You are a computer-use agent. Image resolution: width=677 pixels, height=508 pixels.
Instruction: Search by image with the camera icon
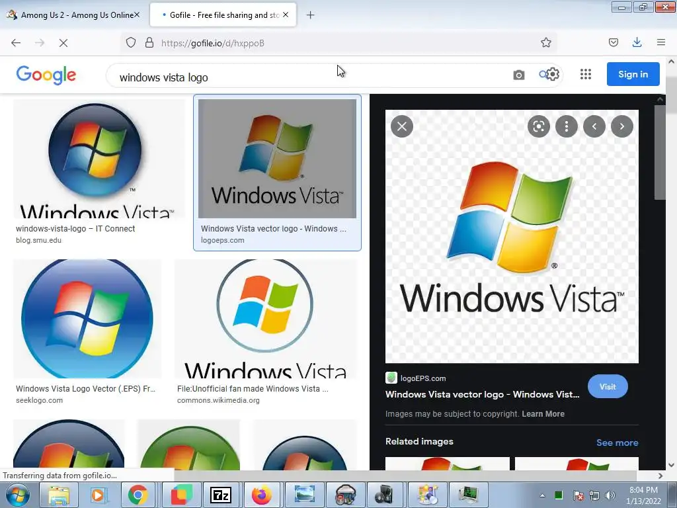click(518, 75)
